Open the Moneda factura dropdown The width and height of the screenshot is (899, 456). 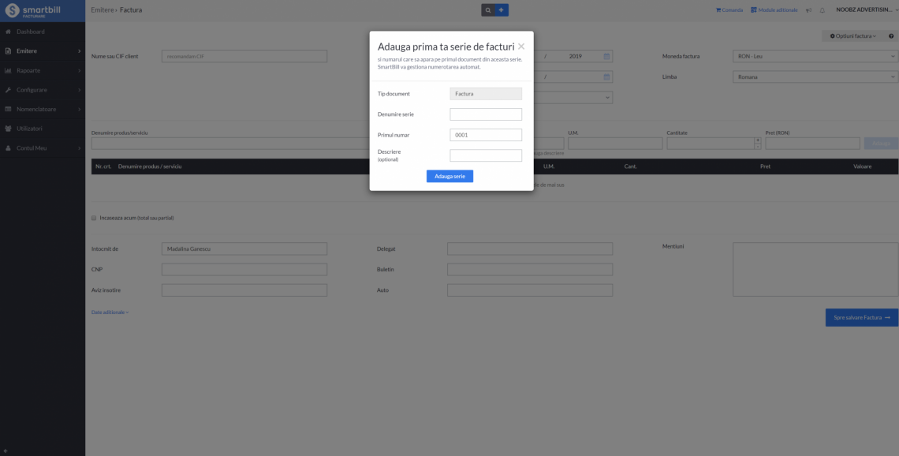pyautogui.click(x=815, y=56)
